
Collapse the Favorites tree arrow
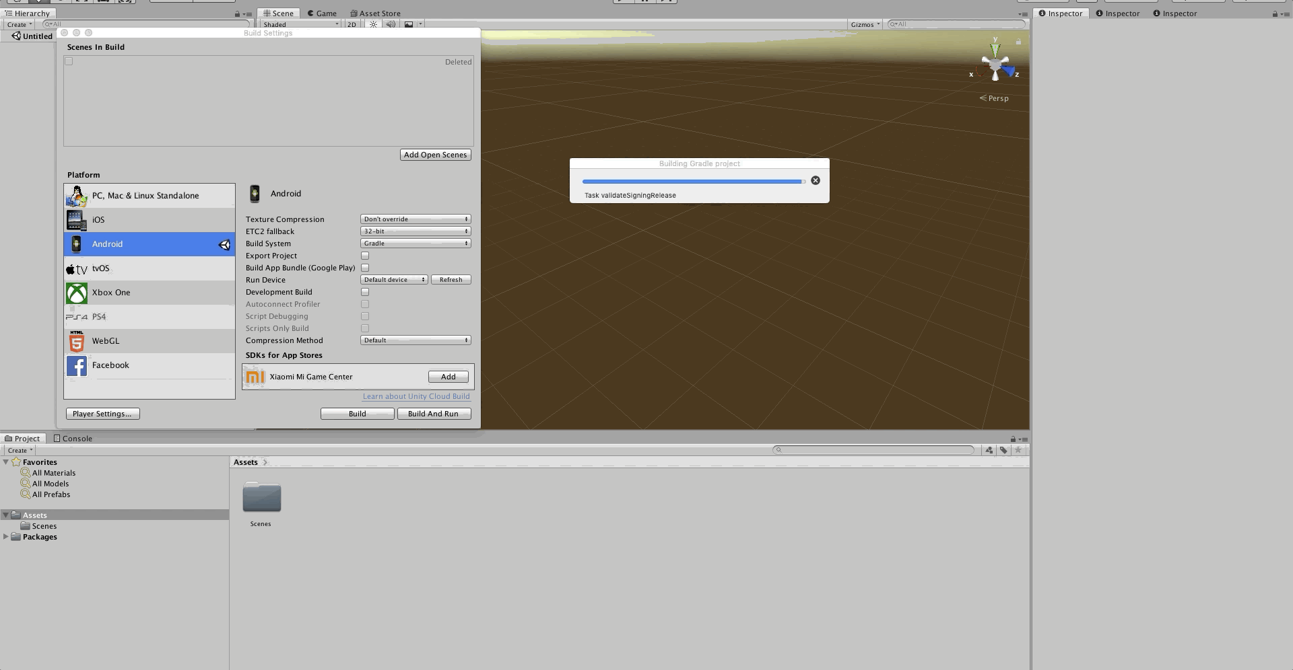coord(6,462)
